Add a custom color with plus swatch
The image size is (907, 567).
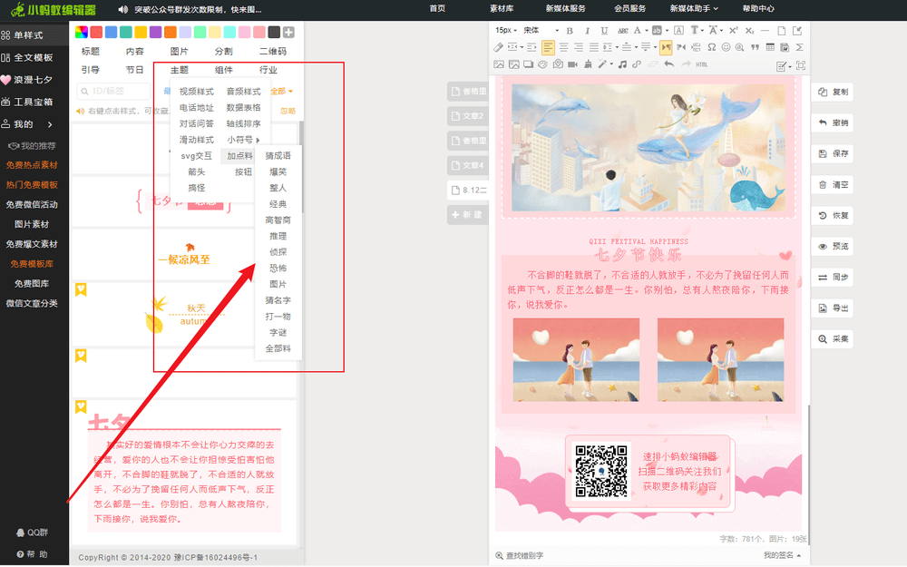coord(288,33)
